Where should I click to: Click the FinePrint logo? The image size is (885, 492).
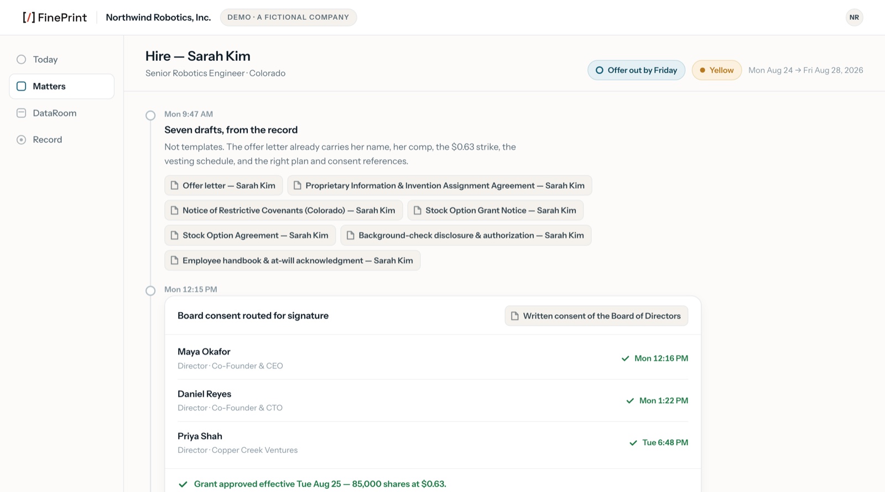click(54, 17)
